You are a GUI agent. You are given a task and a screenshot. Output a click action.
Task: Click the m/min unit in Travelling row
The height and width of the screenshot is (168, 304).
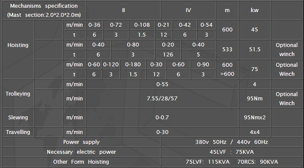[74, 132]
